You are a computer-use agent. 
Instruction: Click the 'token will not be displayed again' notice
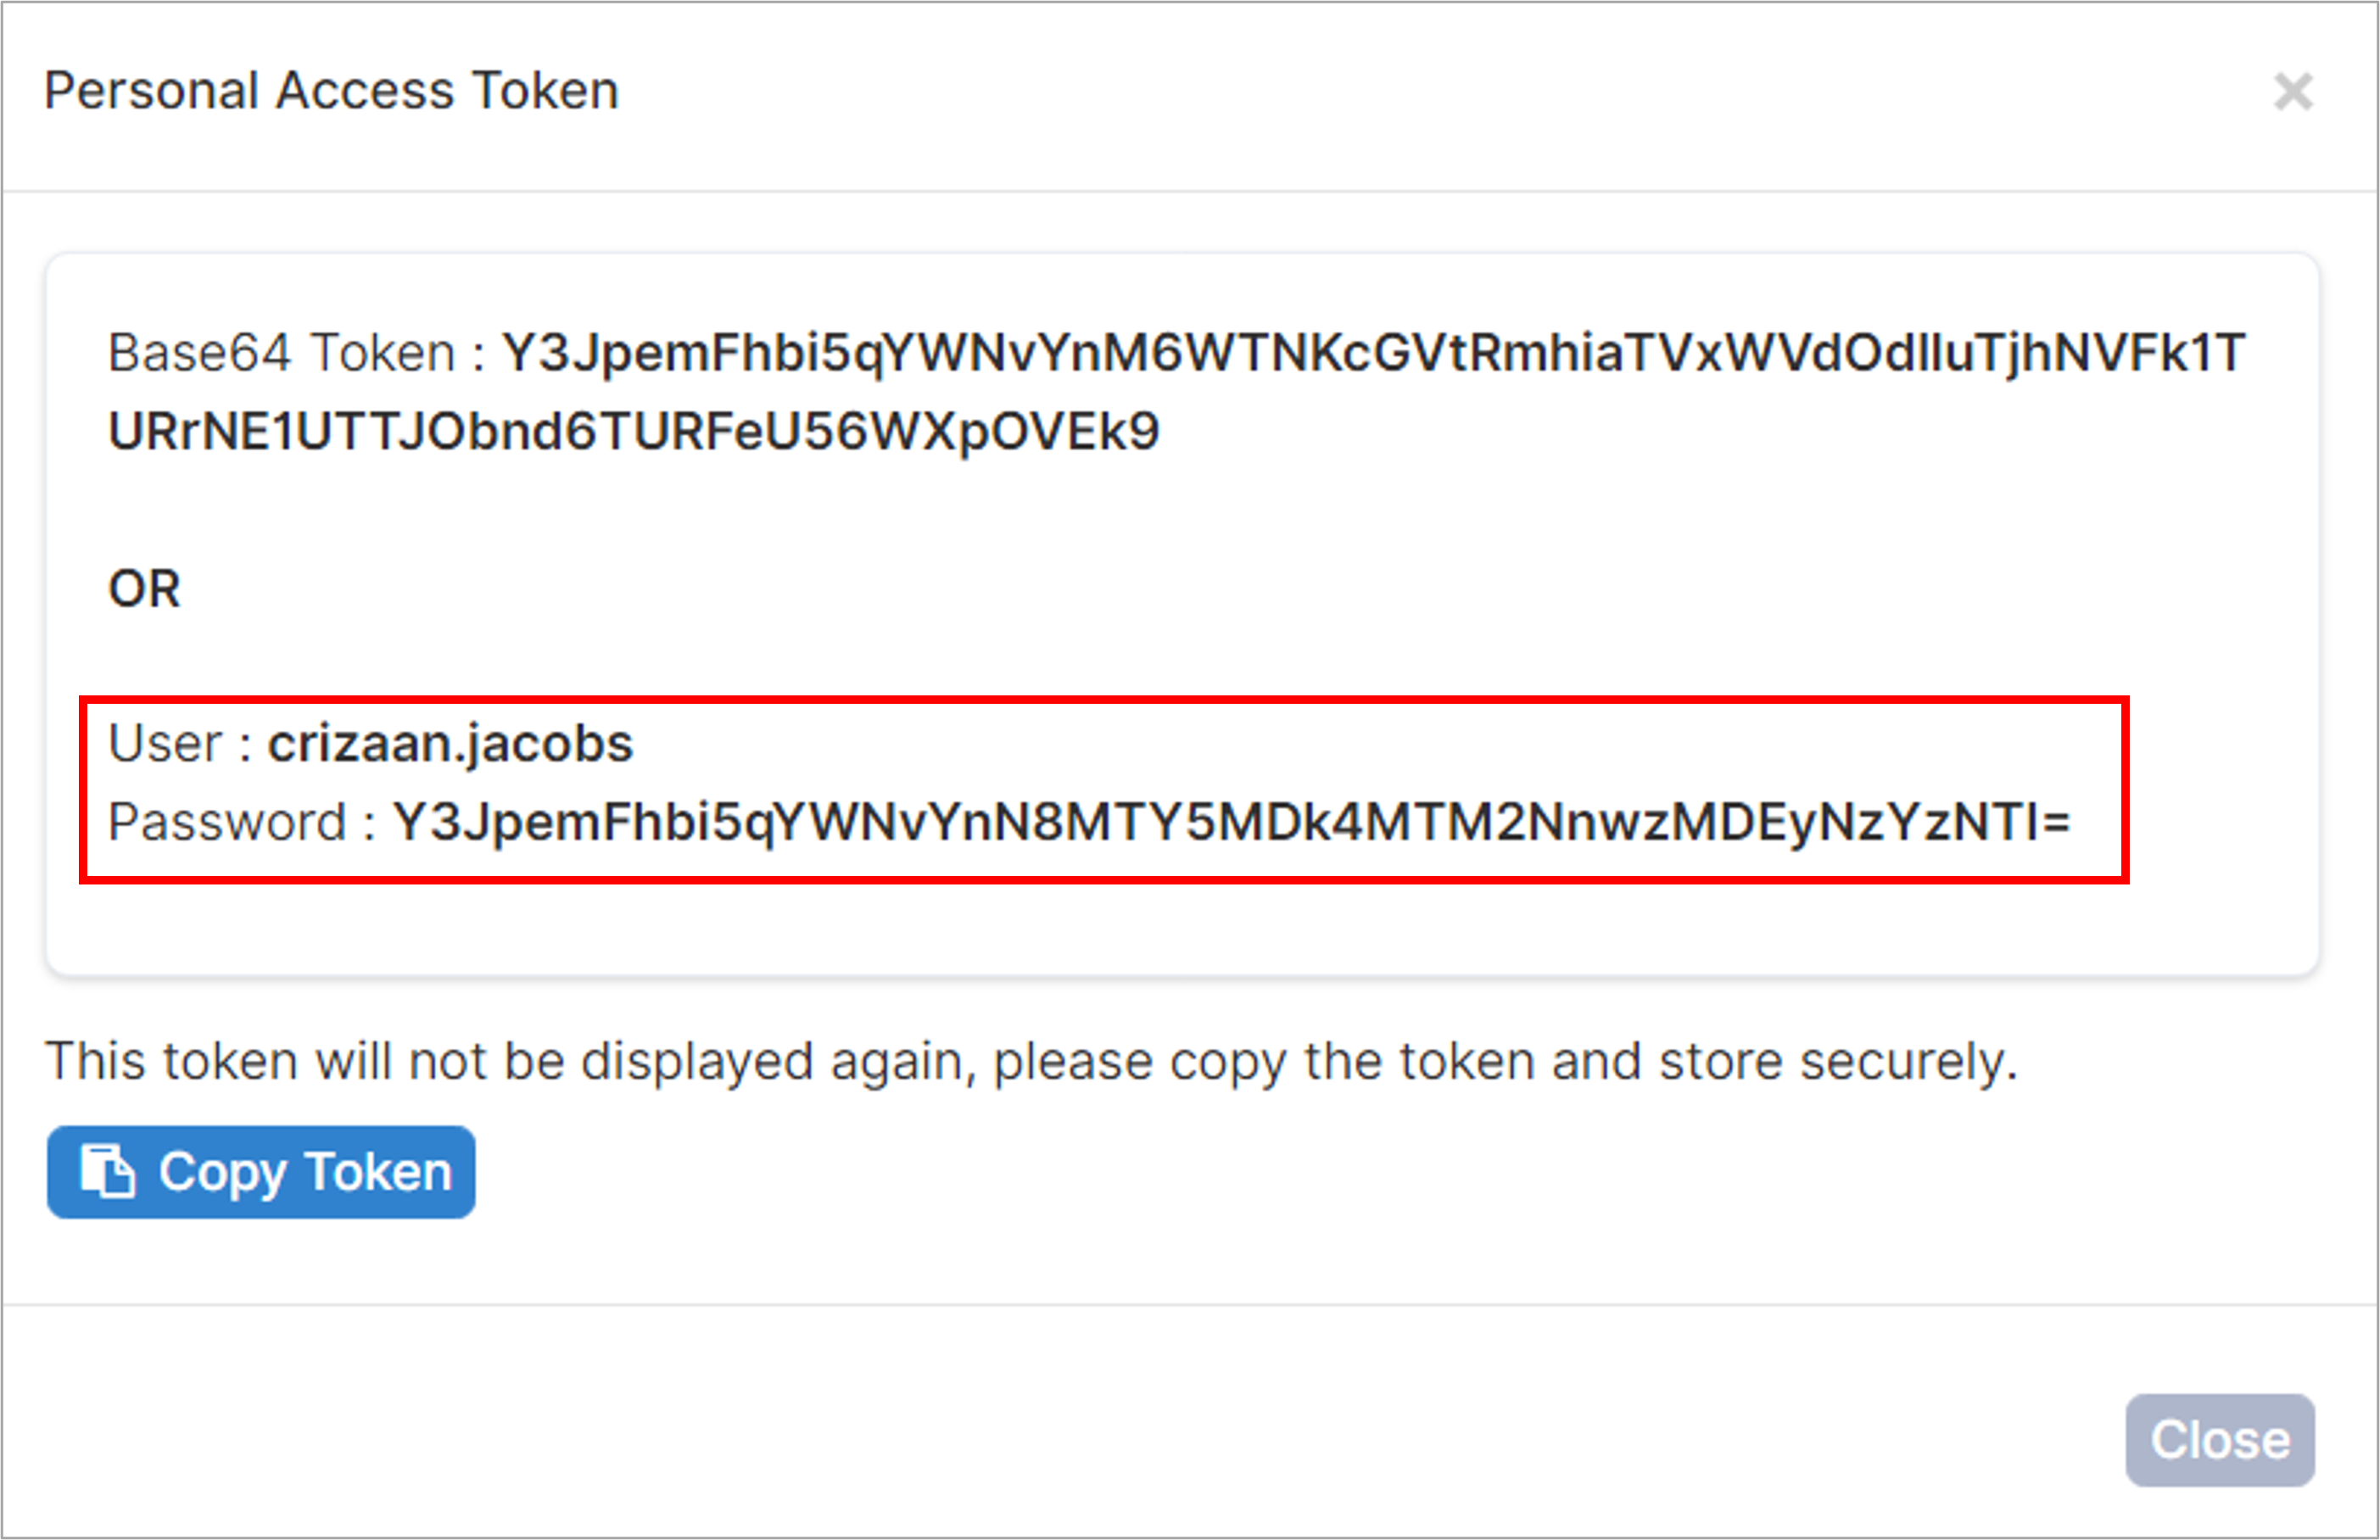tap(1031, 1061)
